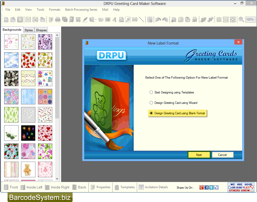Click the New document toolbar icon
257x202 pixels.
click(6, 20)
